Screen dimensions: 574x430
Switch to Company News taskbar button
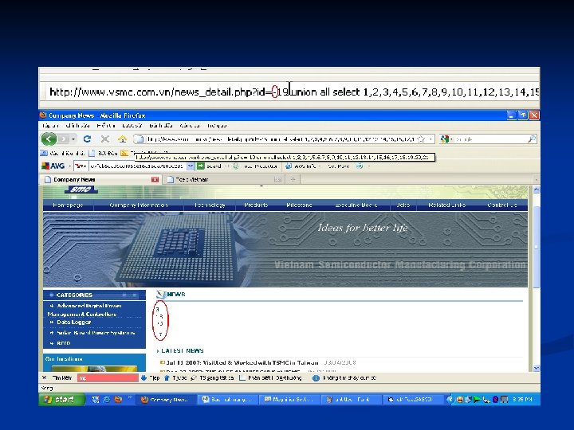pyautogui.click(x=167, y=400)
